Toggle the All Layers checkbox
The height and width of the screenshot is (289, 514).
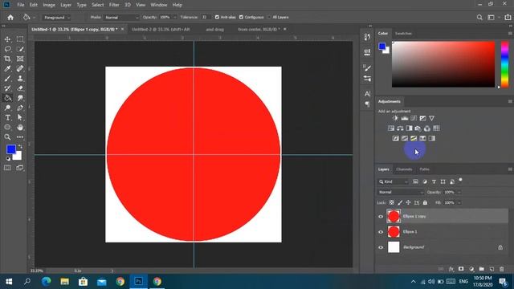tap(269, 17)
